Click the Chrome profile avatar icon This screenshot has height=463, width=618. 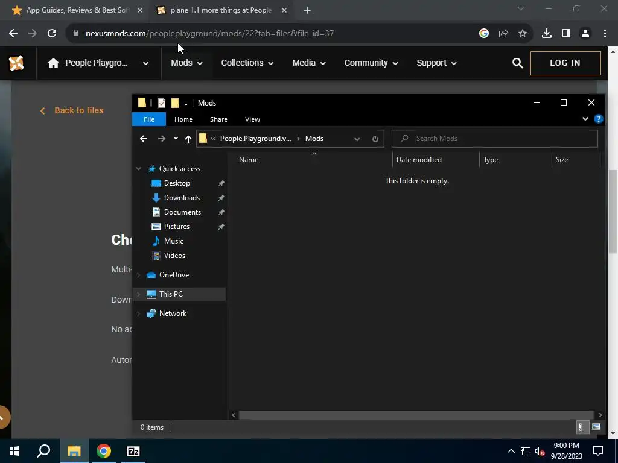click(585, 33)
